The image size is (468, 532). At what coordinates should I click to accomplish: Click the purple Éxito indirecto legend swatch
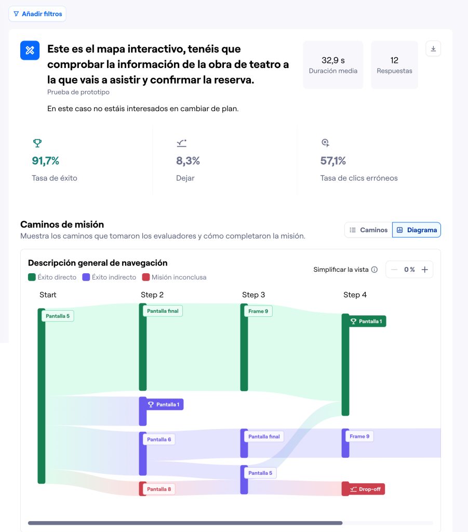pyautogui.click(x=86, y=277)
